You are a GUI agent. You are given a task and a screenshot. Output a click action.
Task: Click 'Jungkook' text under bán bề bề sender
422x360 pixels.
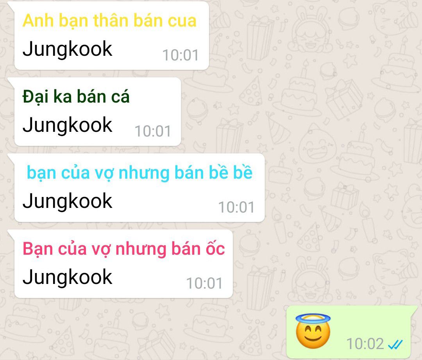point(67,201)
